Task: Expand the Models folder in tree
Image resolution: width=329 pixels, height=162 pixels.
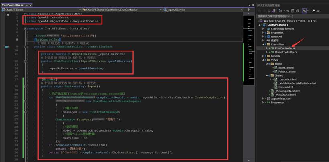Action: (x=263, y=56)
